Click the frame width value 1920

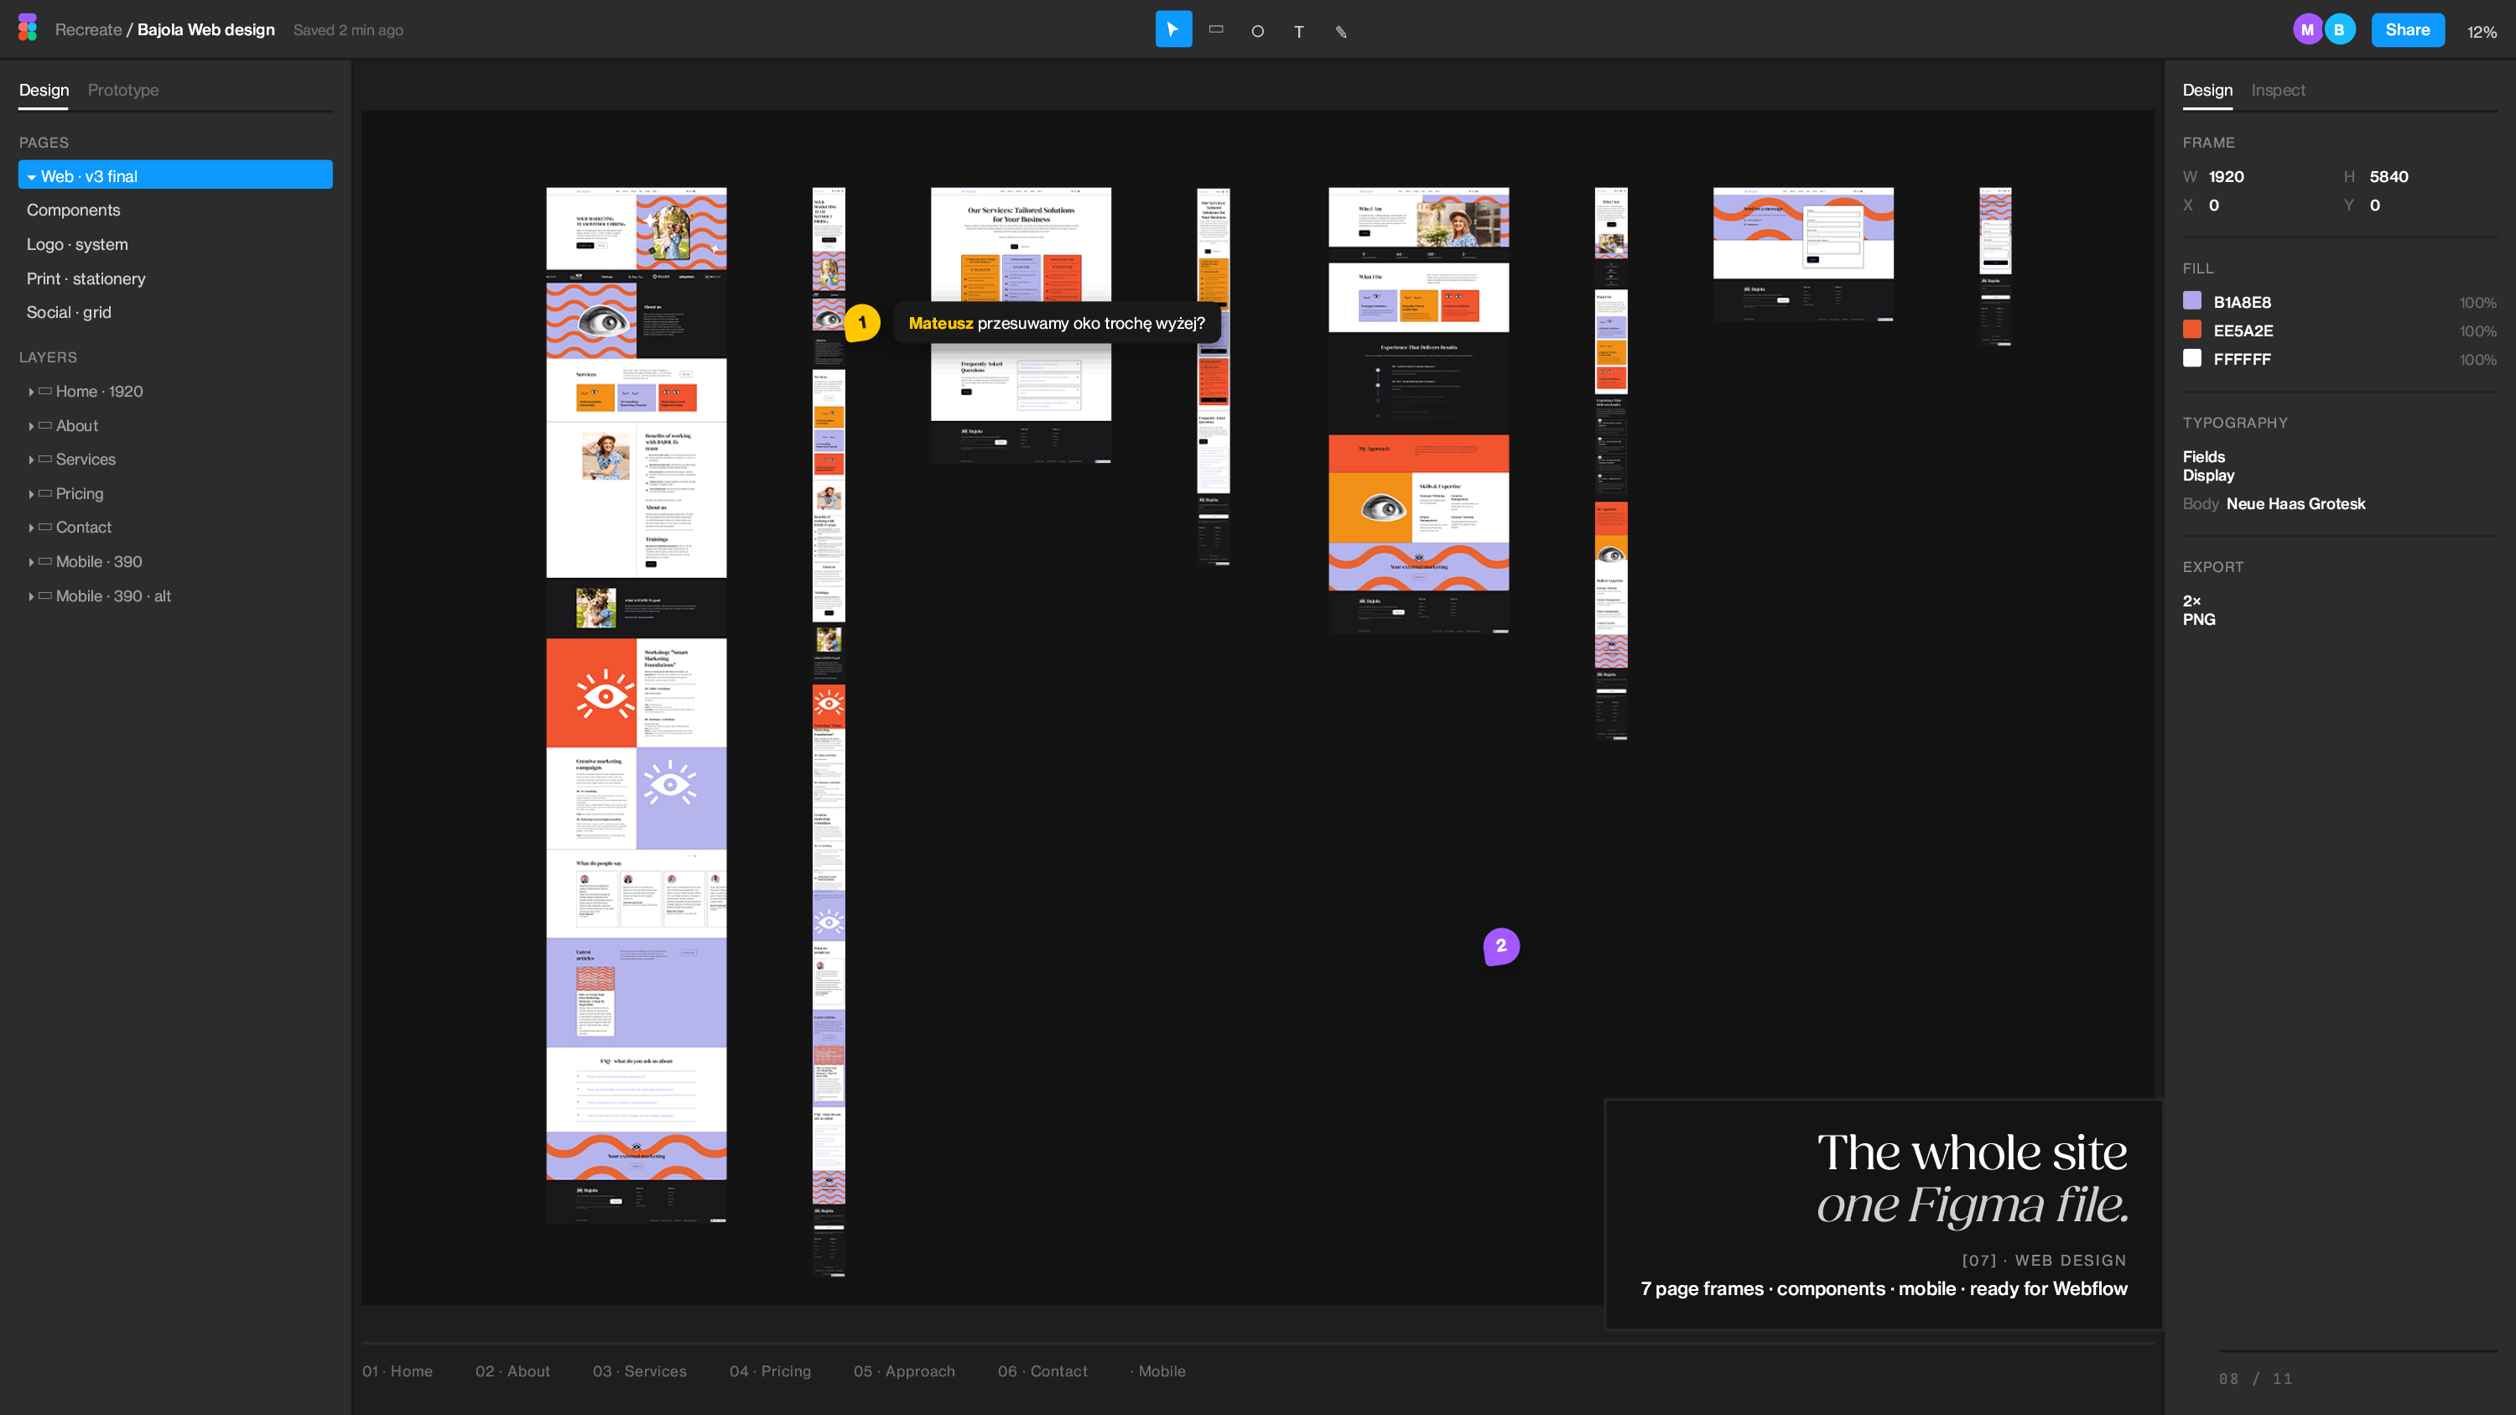click(2226, 177)
